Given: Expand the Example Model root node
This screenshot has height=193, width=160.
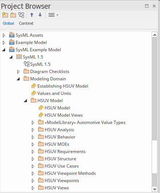Looking at the screenshot, I should pyautogui.click(x=4, y=43).
